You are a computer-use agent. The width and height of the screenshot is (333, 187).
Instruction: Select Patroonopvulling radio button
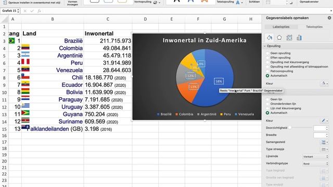[x=267, y=71]
